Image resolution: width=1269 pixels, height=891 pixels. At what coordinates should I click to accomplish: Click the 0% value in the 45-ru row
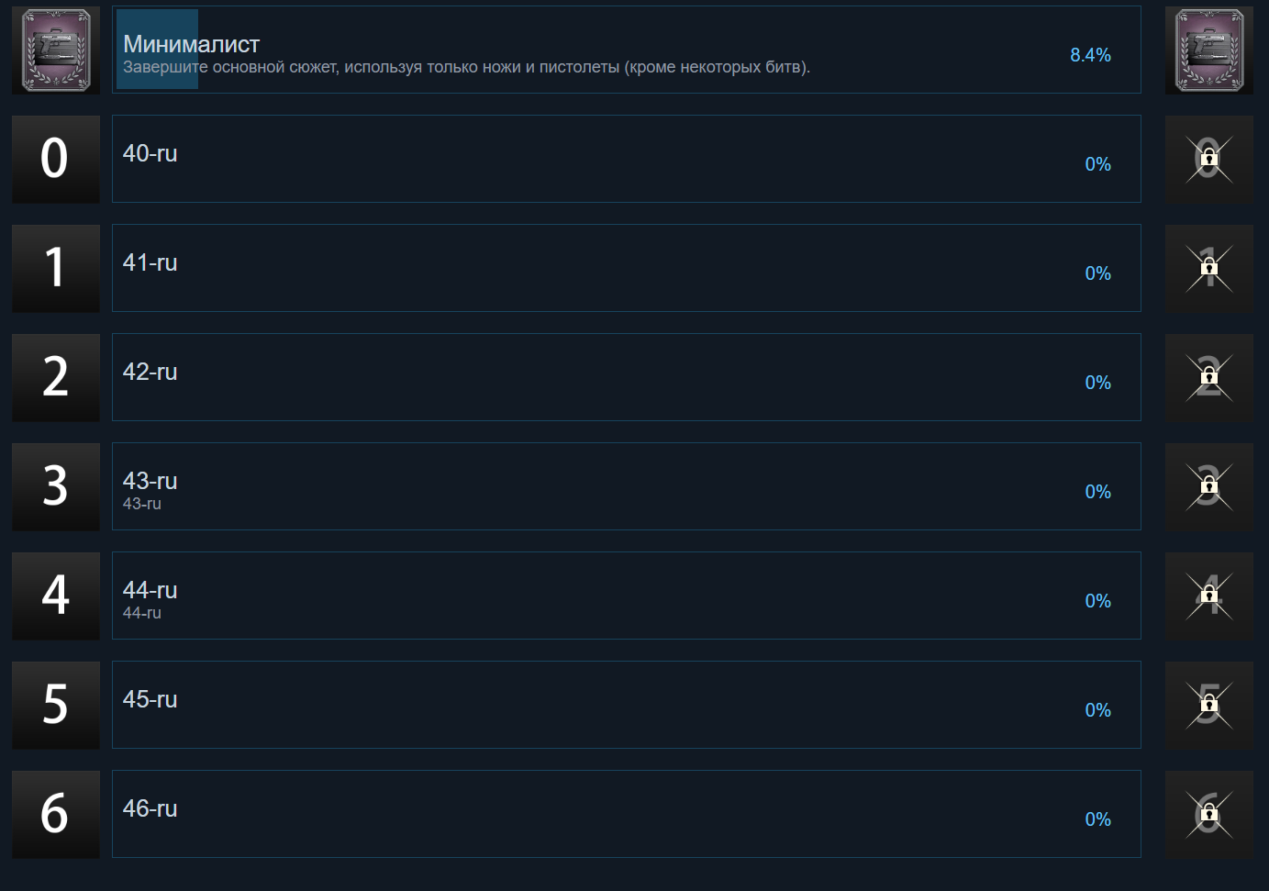[1098, 710]
